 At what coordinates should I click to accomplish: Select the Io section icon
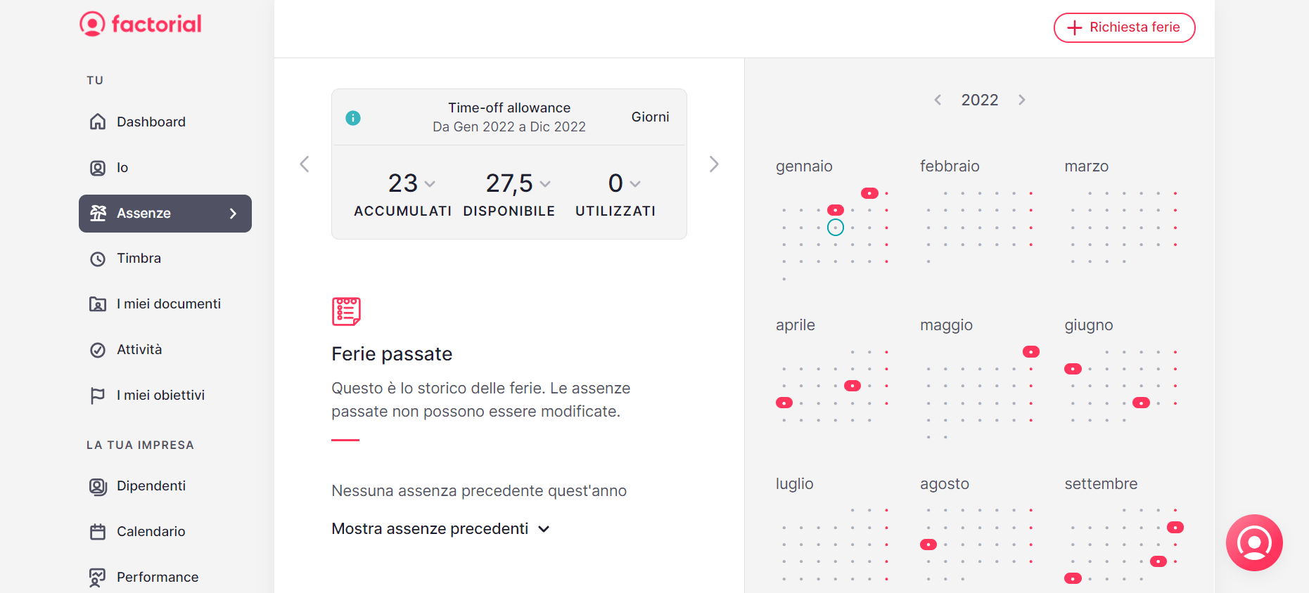(x=98, y=167)
